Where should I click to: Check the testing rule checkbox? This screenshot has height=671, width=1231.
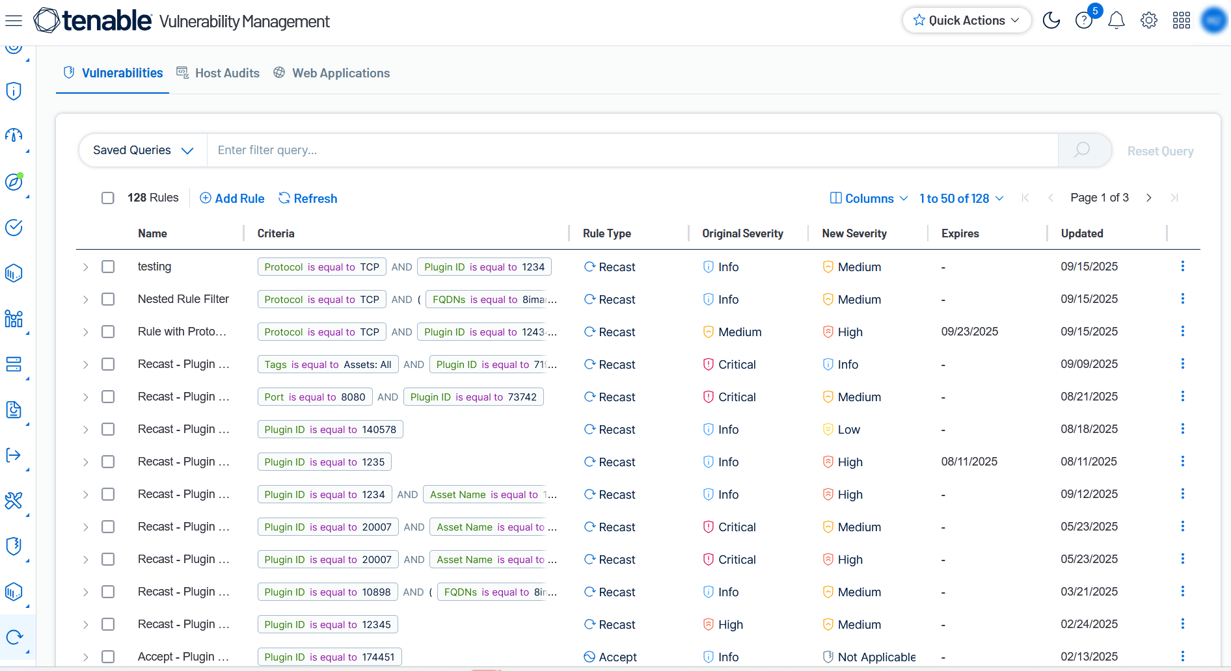pos(108,267)
